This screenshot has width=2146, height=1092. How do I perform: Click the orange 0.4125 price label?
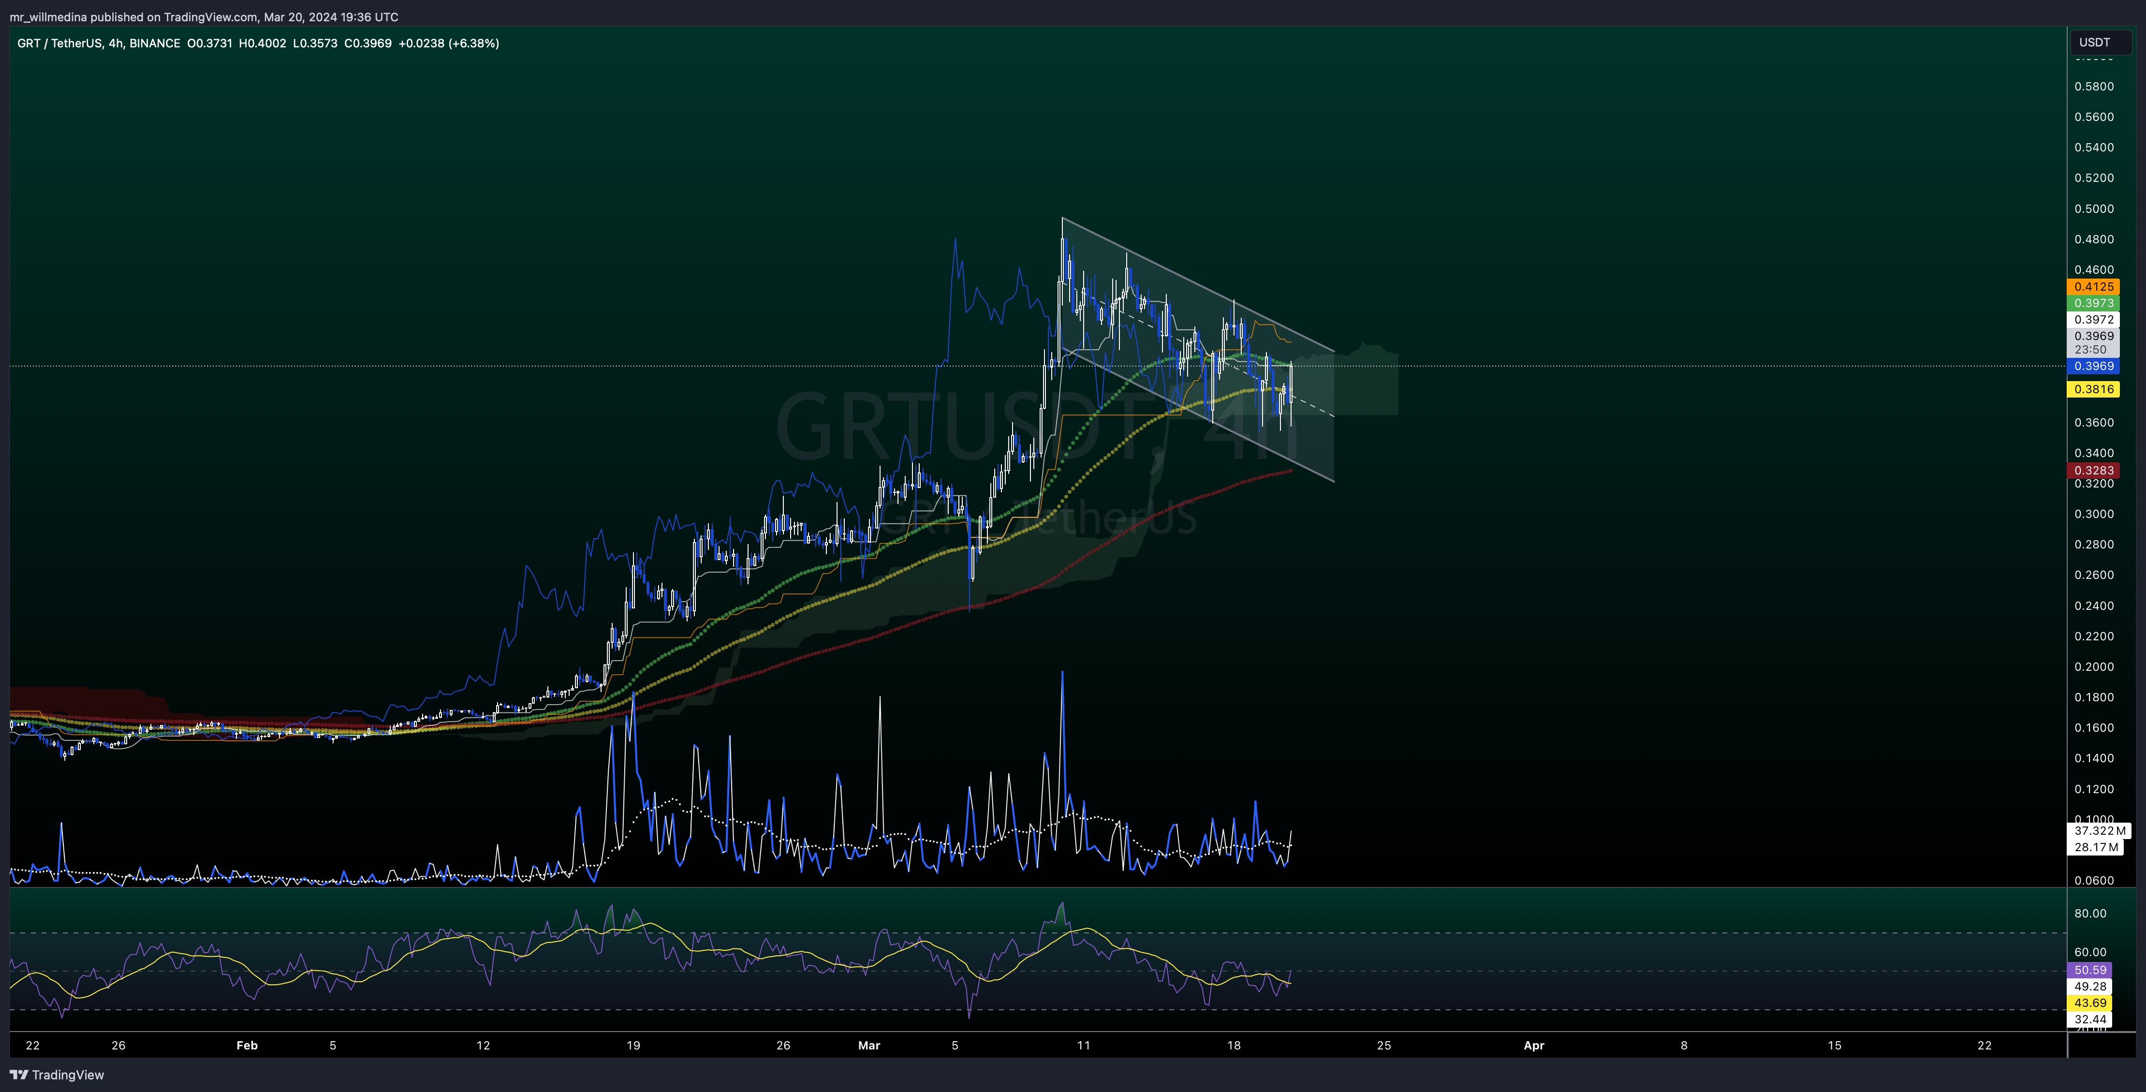(2093, 286)
